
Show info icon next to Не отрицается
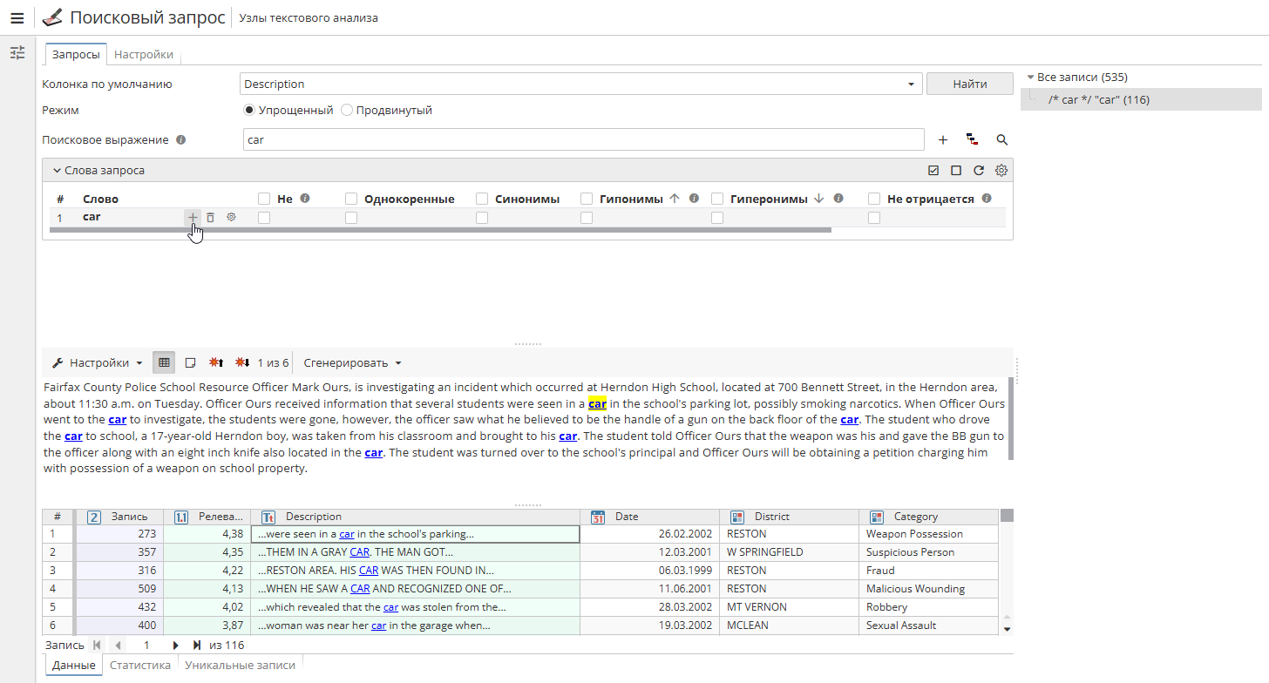987,199
